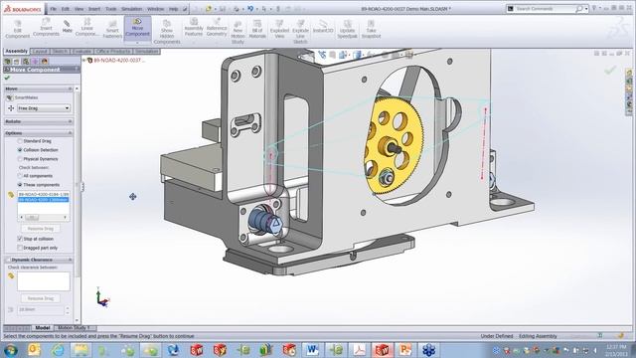The height and width of the screenshot is (358, 636).
Task: Open the Window menu
Action: click(155, 9)
